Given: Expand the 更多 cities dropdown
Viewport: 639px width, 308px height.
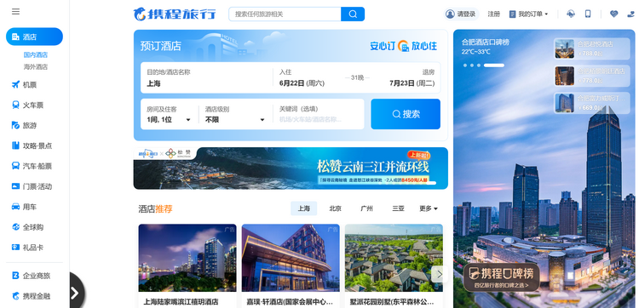Looking at the screenshot, I should point(429,208).
